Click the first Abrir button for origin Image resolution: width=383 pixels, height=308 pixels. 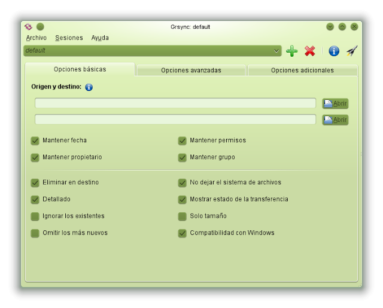pos(335,103)
